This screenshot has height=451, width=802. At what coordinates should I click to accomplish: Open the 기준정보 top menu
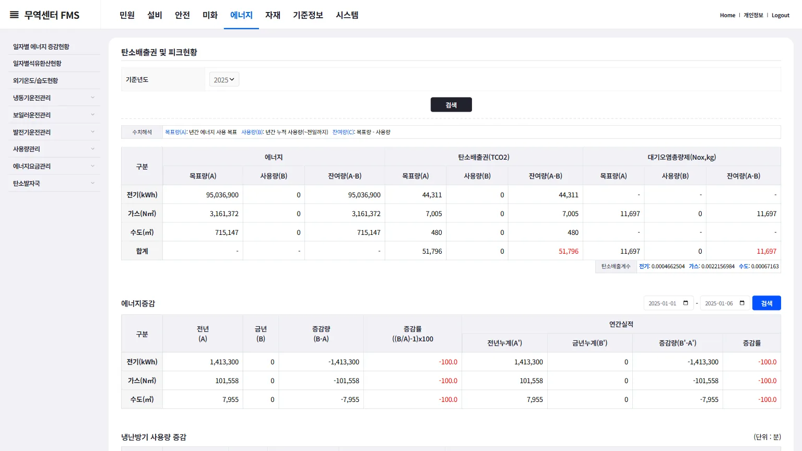coord(308,15)
